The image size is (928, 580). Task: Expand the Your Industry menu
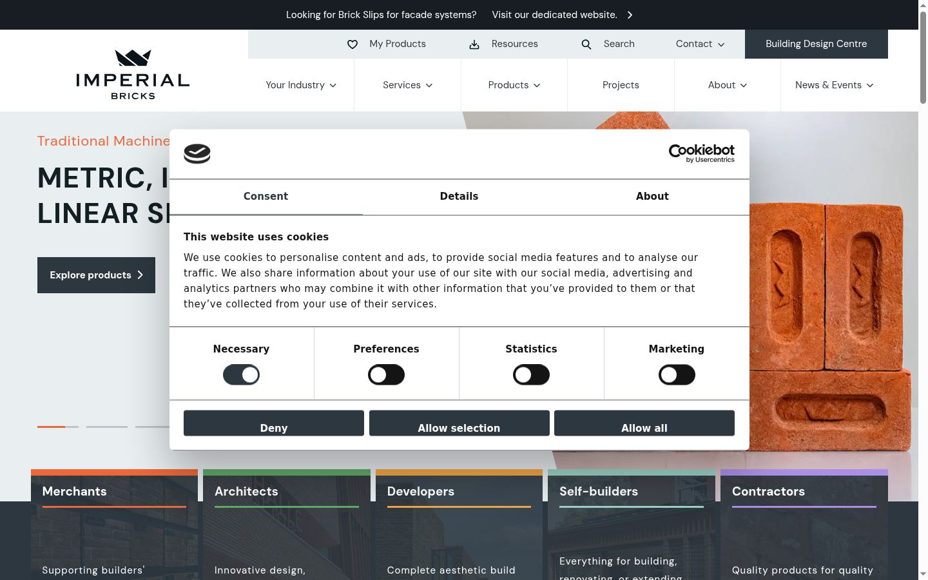(301, 85)
